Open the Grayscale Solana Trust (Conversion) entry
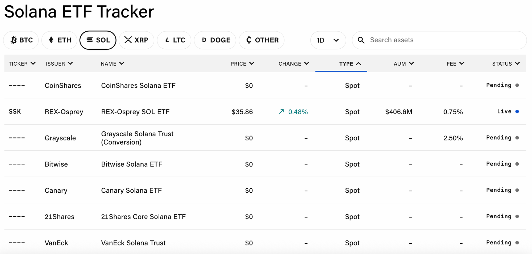The height and width of the screenshot is (254, 532). click(137, 138)
